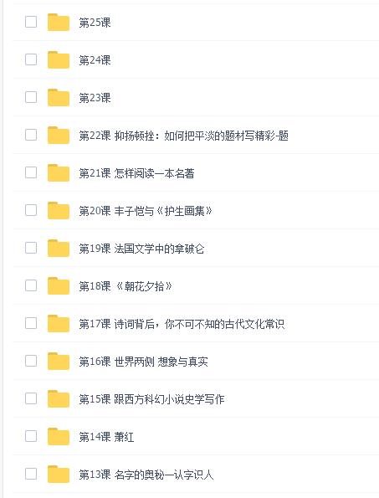Click folder icon next to 第19课 法国文学中的拿破仑
The height and width of the screenshot is (498, 379).
(59, 248)
